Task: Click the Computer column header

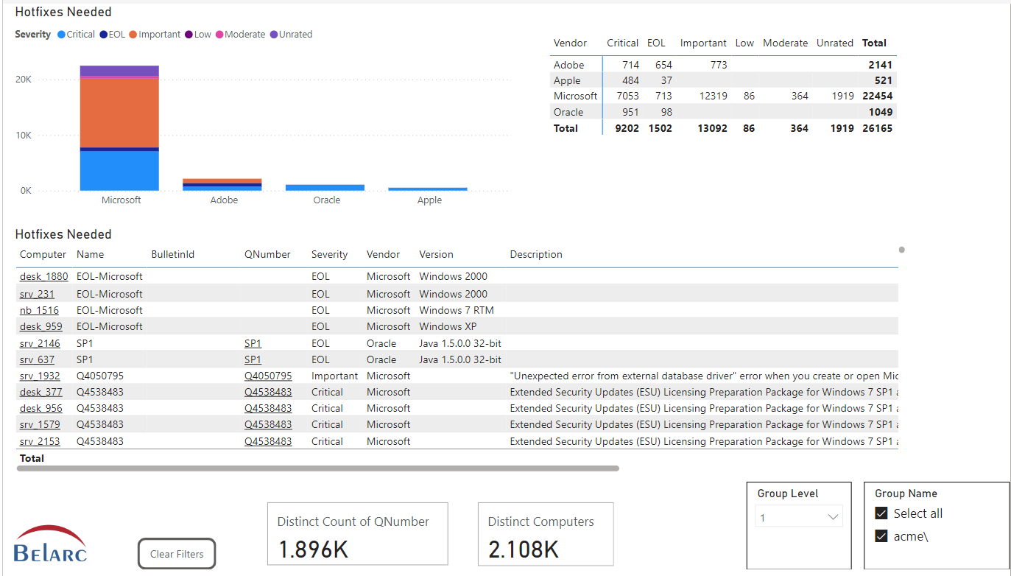Action: (x=43, y=255)
